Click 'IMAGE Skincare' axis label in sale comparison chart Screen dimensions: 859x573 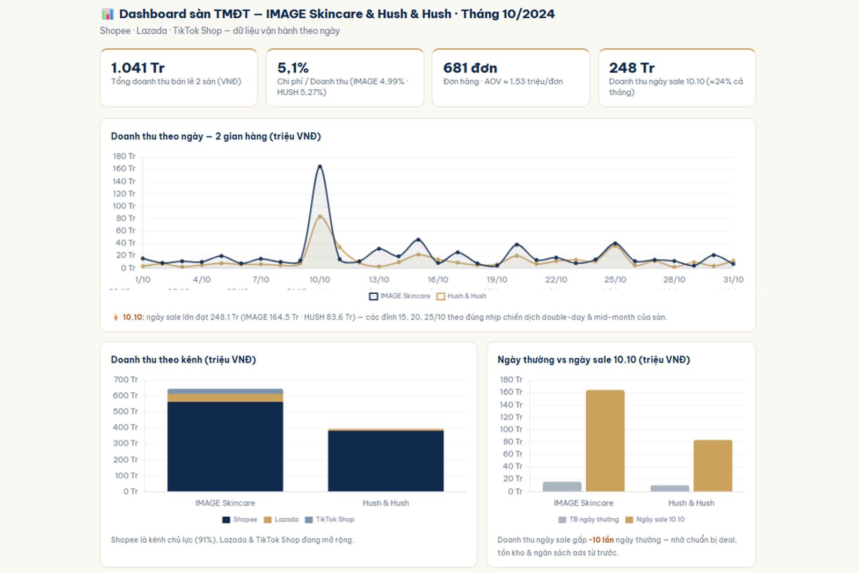(584, 503)
